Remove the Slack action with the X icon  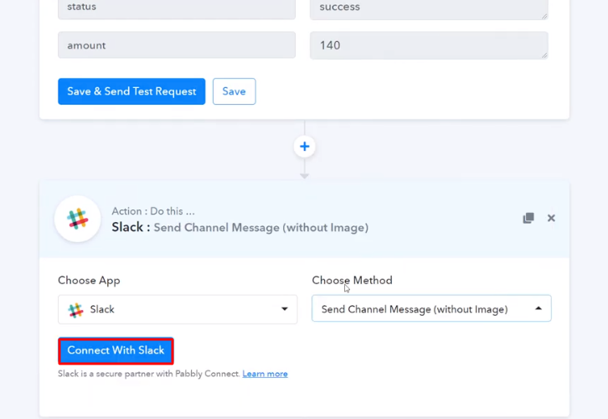tap(551, 218)
